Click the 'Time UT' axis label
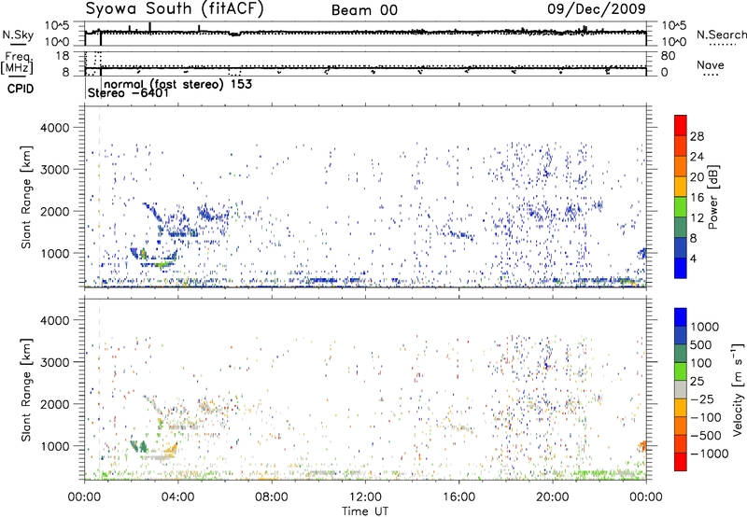 coord(365,511)
